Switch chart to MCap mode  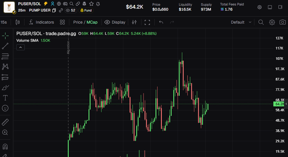pos(92,22)
